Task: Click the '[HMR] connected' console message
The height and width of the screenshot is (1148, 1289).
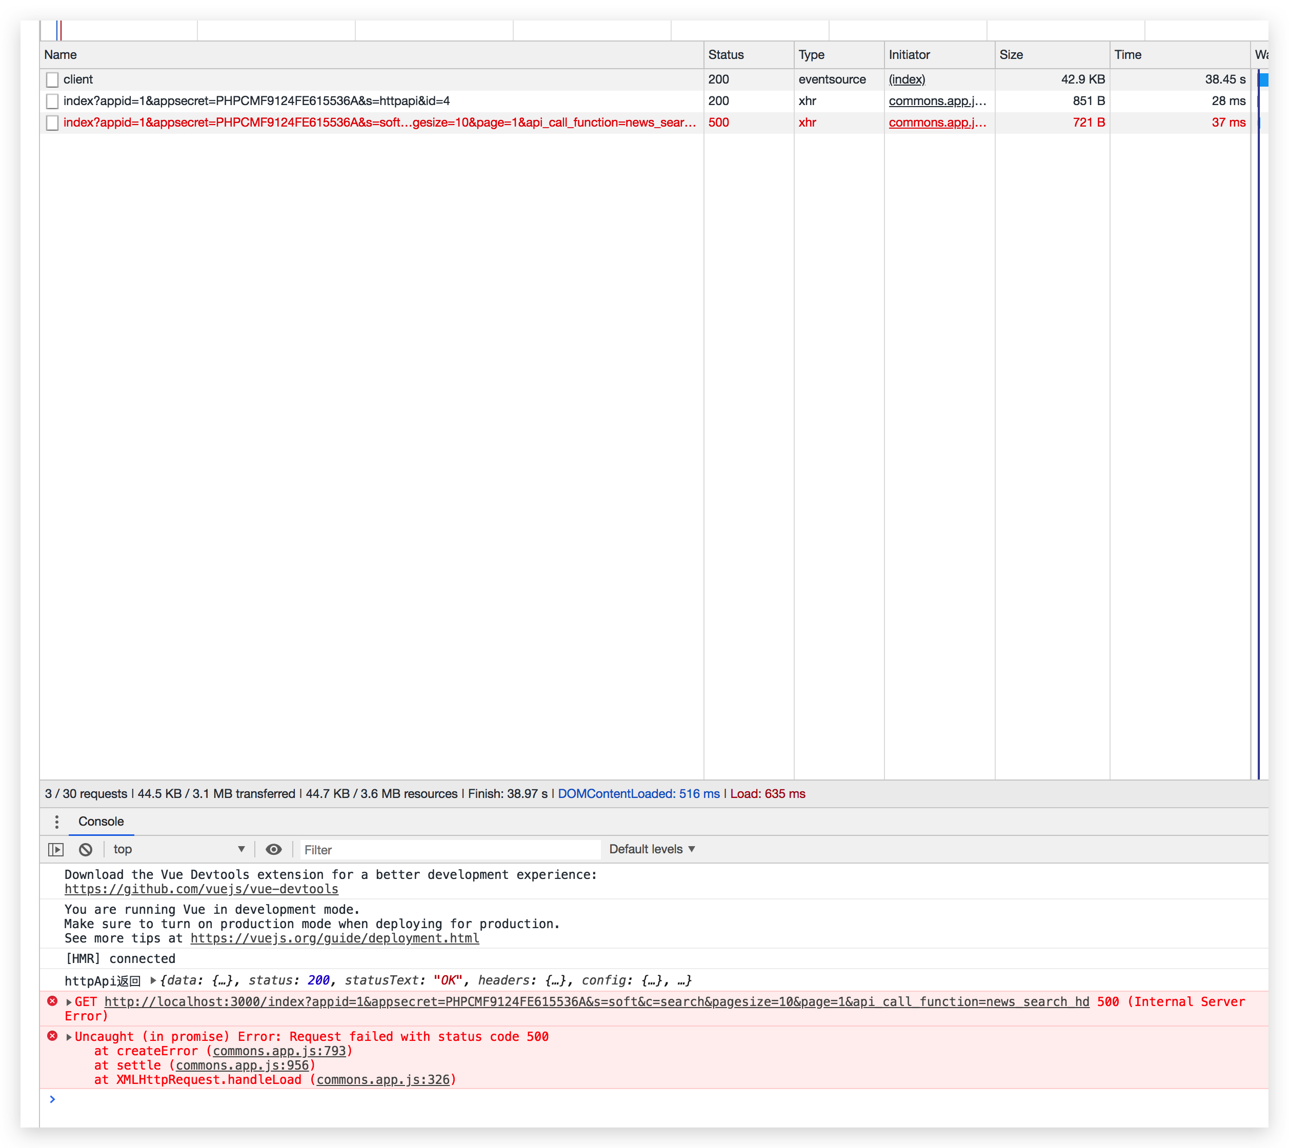Action: point(120,959)
